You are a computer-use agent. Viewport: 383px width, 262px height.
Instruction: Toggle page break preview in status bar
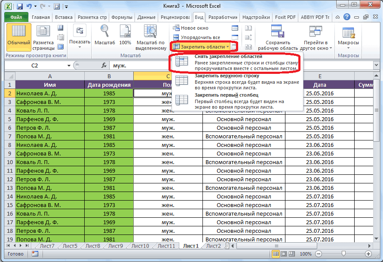coord(292,254)
